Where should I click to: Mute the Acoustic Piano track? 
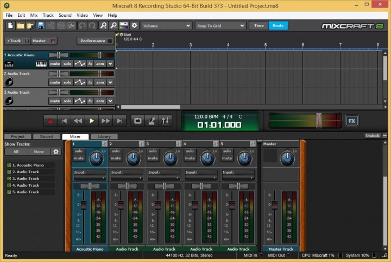pos(55,64)
